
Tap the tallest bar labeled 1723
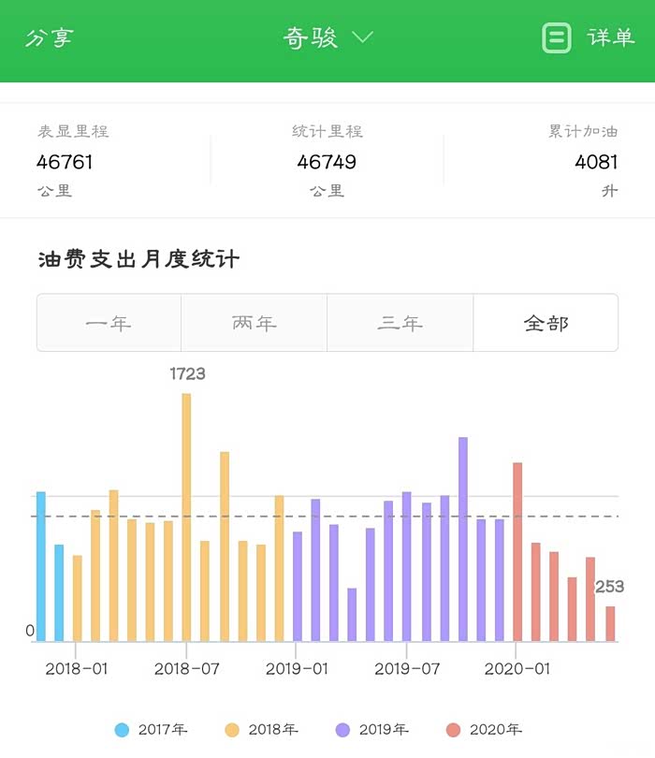[186, 517]
